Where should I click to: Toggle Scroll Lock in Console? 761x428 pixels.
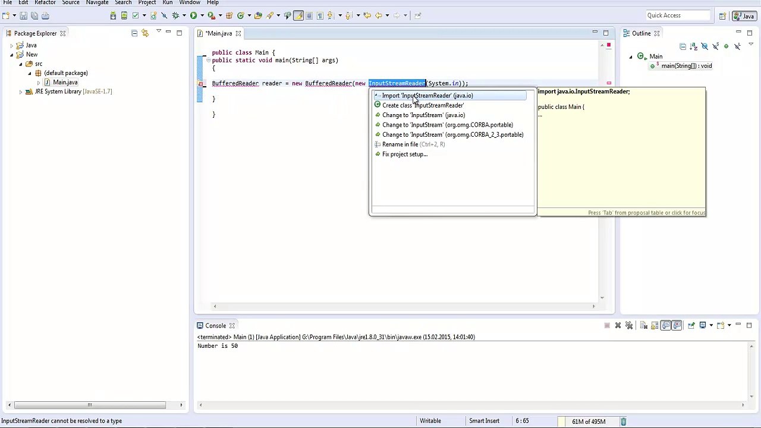(655, 325)
